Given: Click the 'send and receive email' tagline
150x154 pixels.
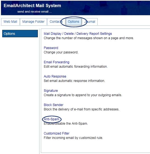Looking at the screenshot, I should tap(35, 12).
